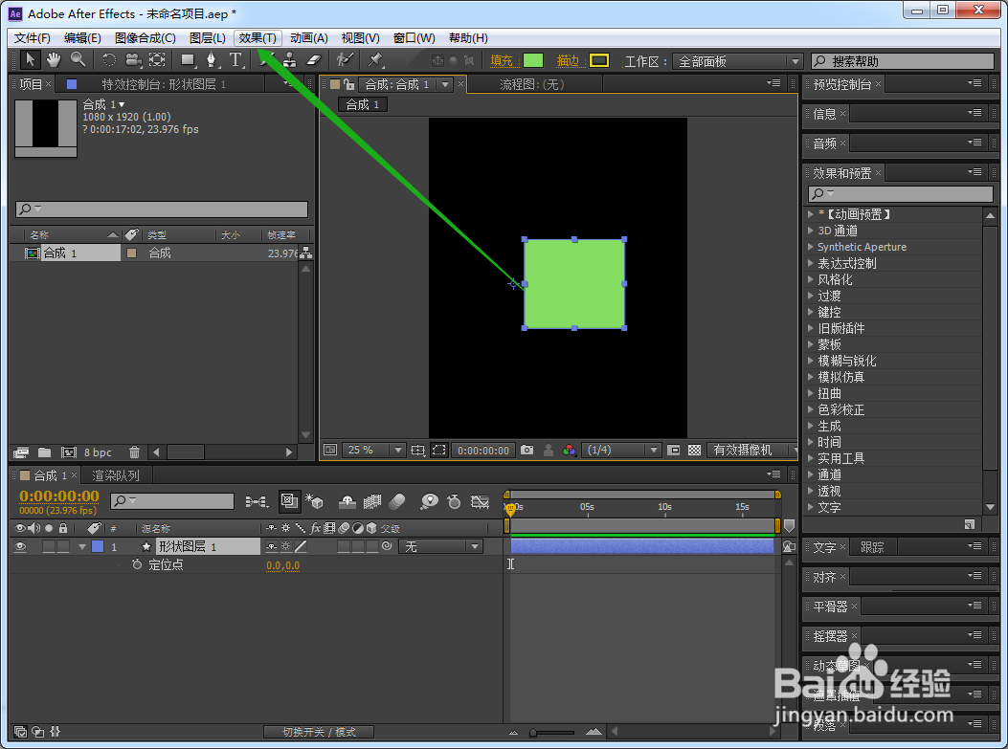This screenshot has width=1008, height=749.
Task: Select the Type text tool
Action: point(235,60)
